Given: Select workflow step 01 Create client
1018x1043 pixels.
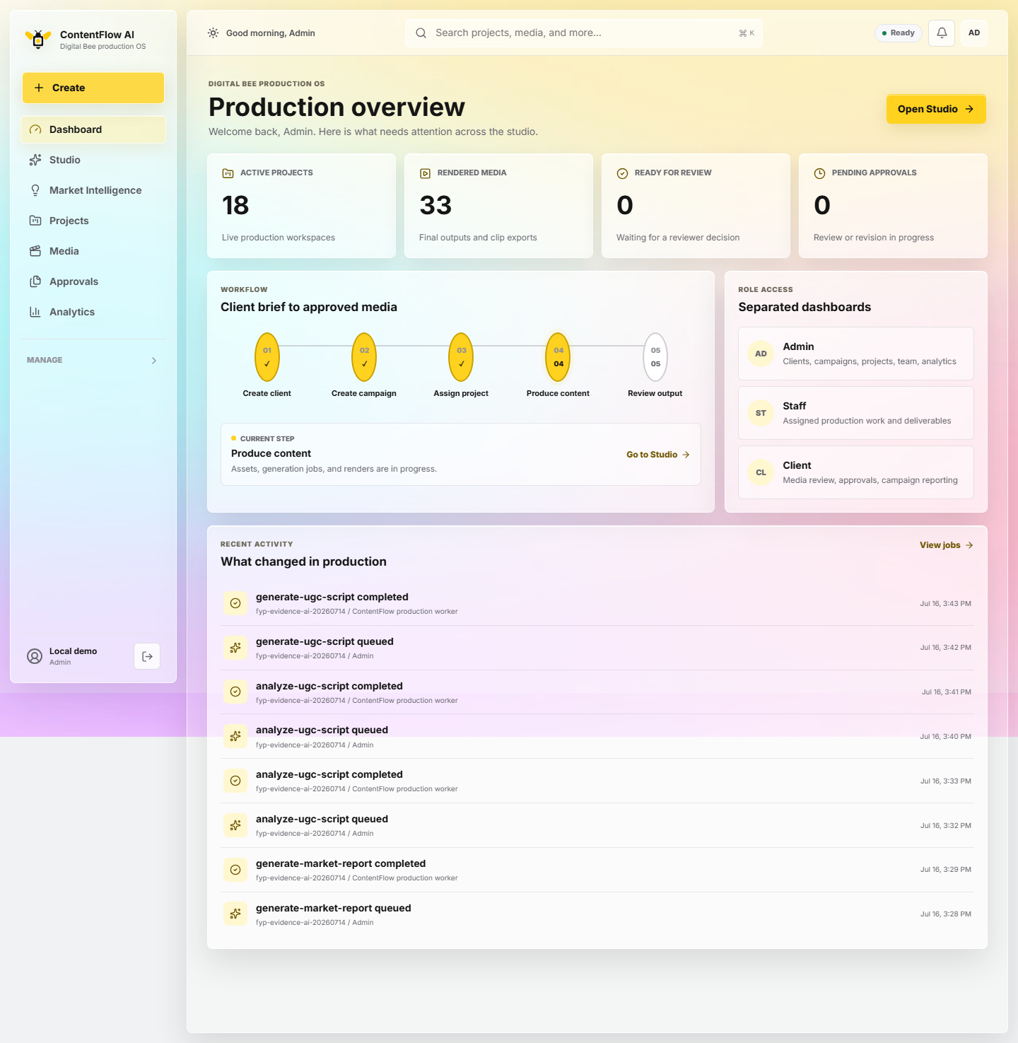Looking at the screenshot, I should tap(267, 357).
